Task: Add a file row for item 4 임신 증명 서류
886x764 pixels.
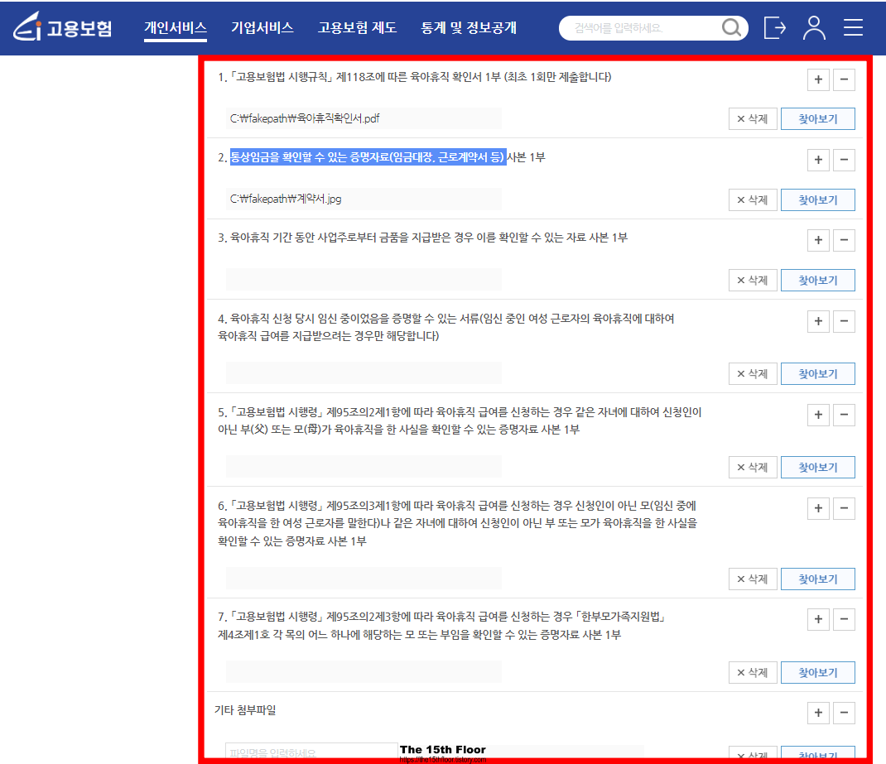Action: (817, 321)
